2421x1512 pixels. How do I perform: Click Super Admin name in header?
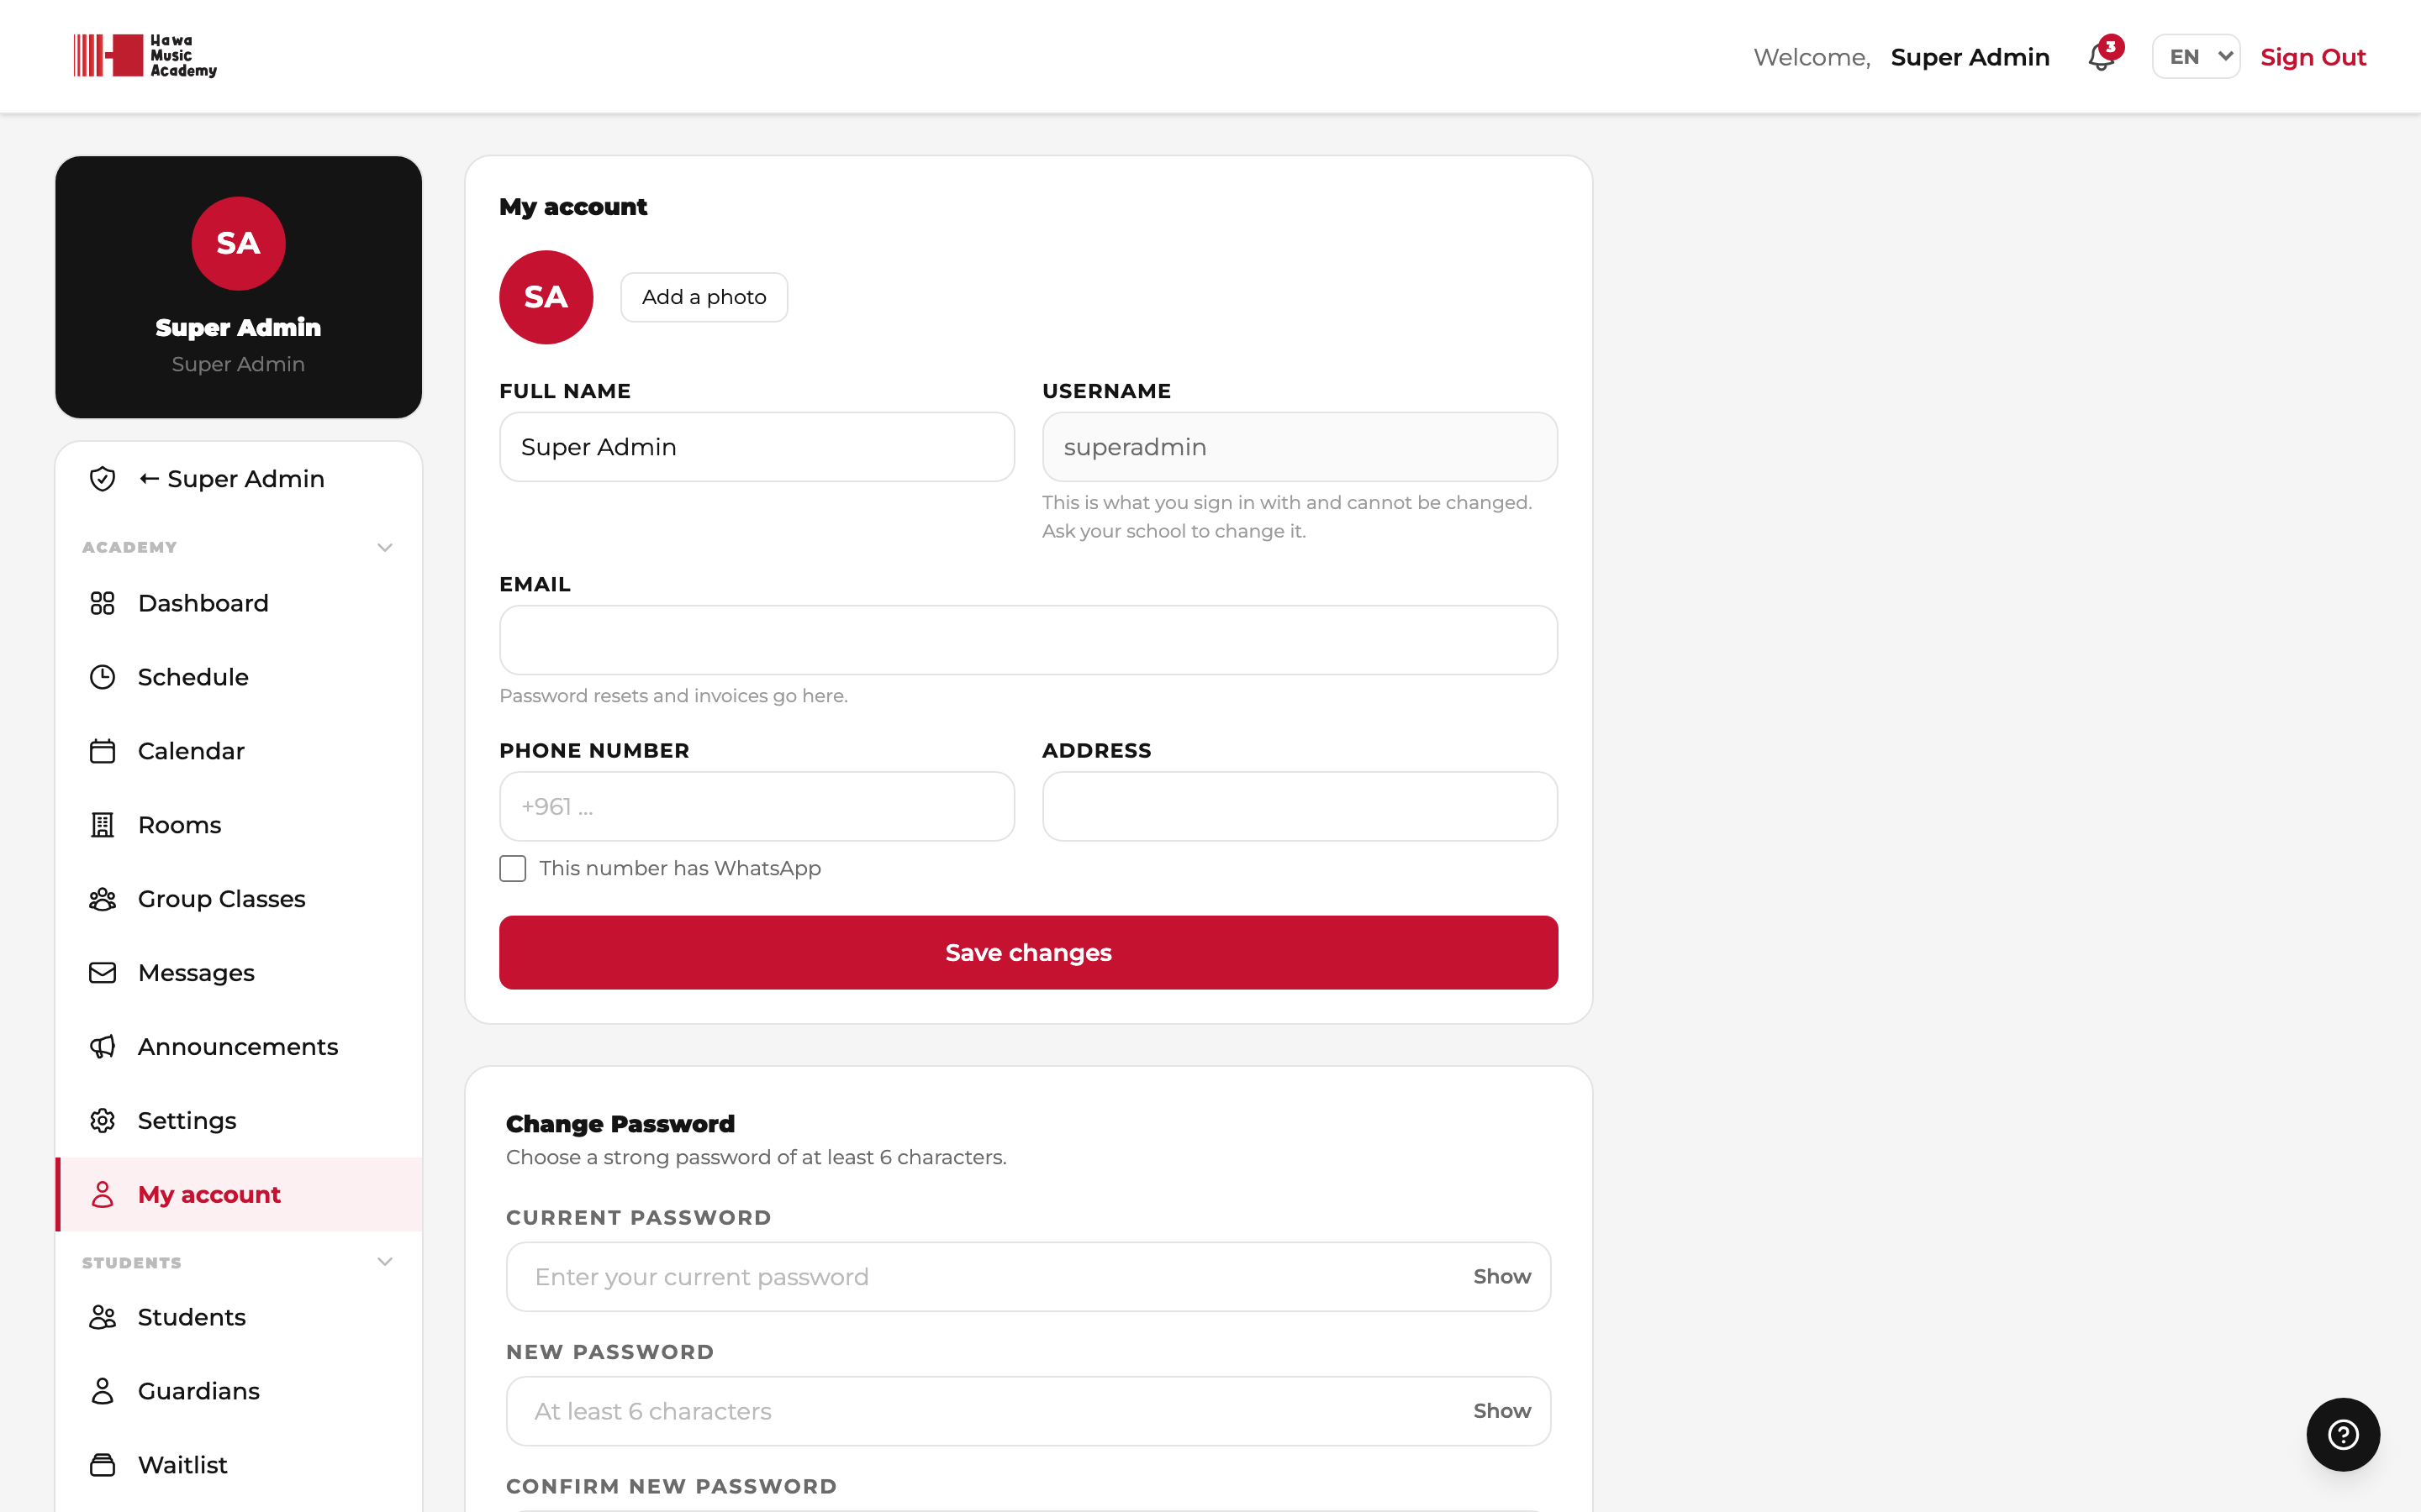[x=1970, y=57]
